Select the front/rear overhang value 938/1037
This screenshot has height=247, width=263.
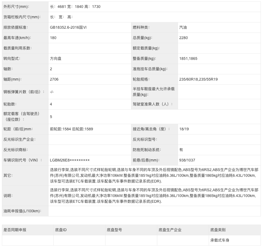click(x=187, y=160)
